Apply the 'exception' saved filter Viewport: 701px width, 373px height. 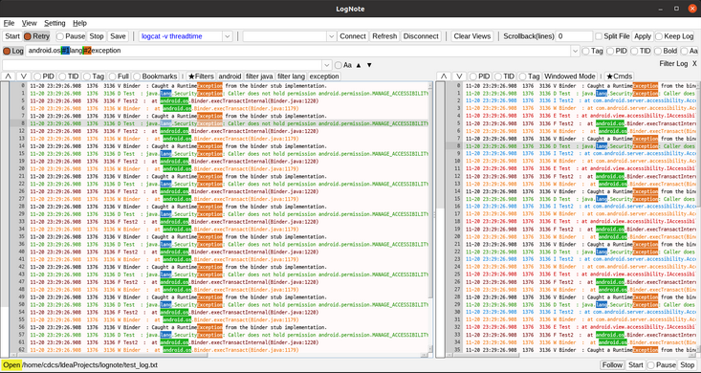[324, 77]
